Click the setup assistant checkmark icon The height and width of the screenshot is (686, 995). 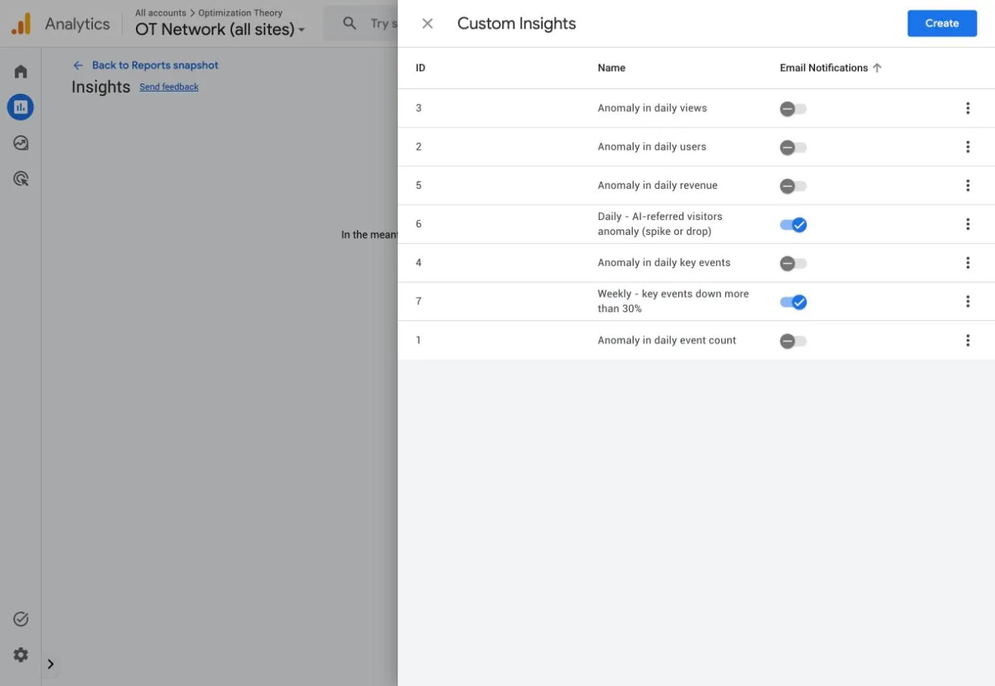coord(20,620)
